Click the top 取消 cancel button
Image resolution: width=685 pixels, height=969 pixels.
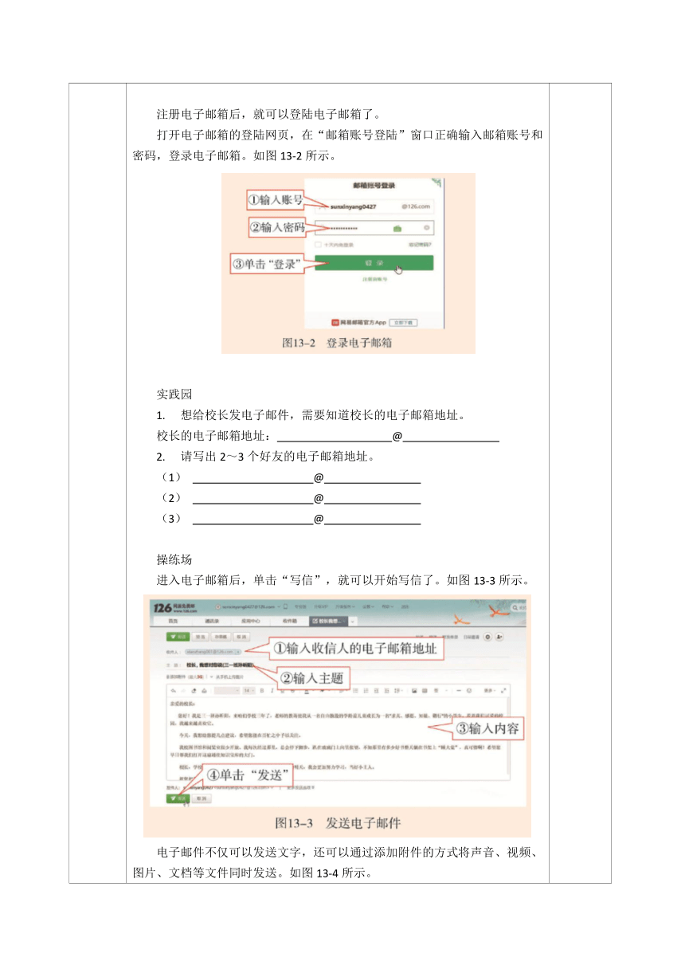point(241,636)
